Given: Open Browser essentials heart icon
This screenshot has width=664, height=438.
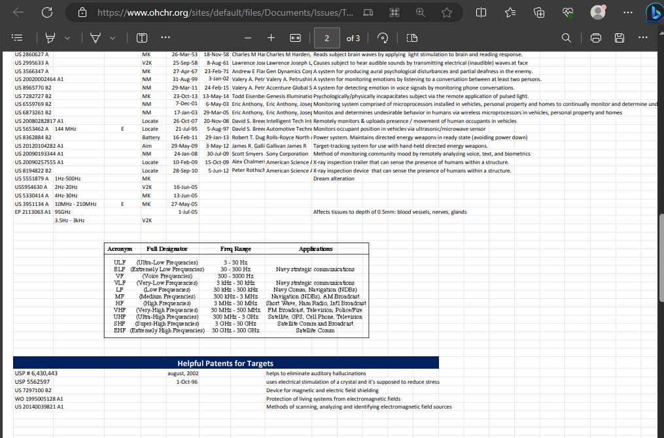Looking at the screenshot, I should (x=568, y=12).
